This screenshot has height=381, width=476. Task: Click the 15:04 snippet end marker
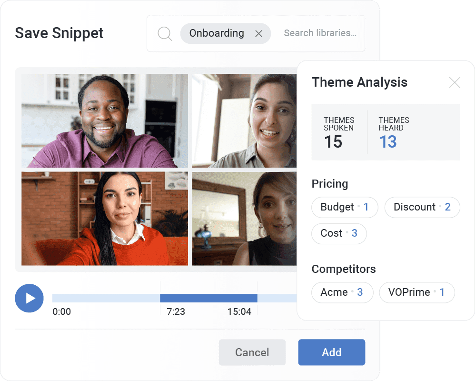(257, 298)
